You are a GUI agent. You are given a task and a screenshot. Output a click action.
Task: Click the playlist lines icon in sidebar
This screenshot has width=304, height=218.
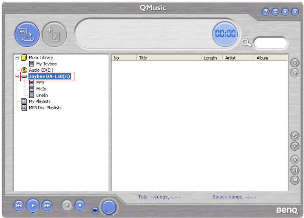pyautogui.click(x=295, y=181)
